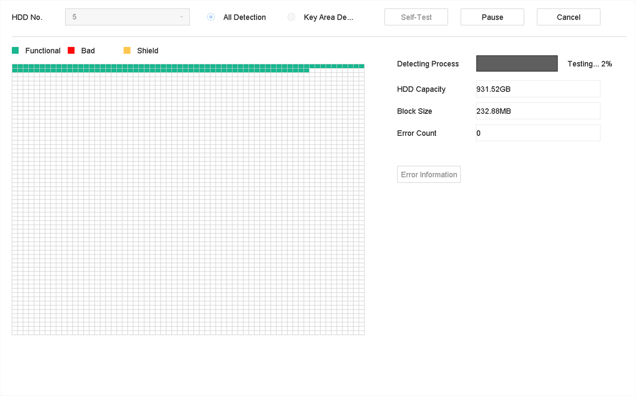Click the first green block in grid
Screen dimensions: 636x396
coord(14,66)
